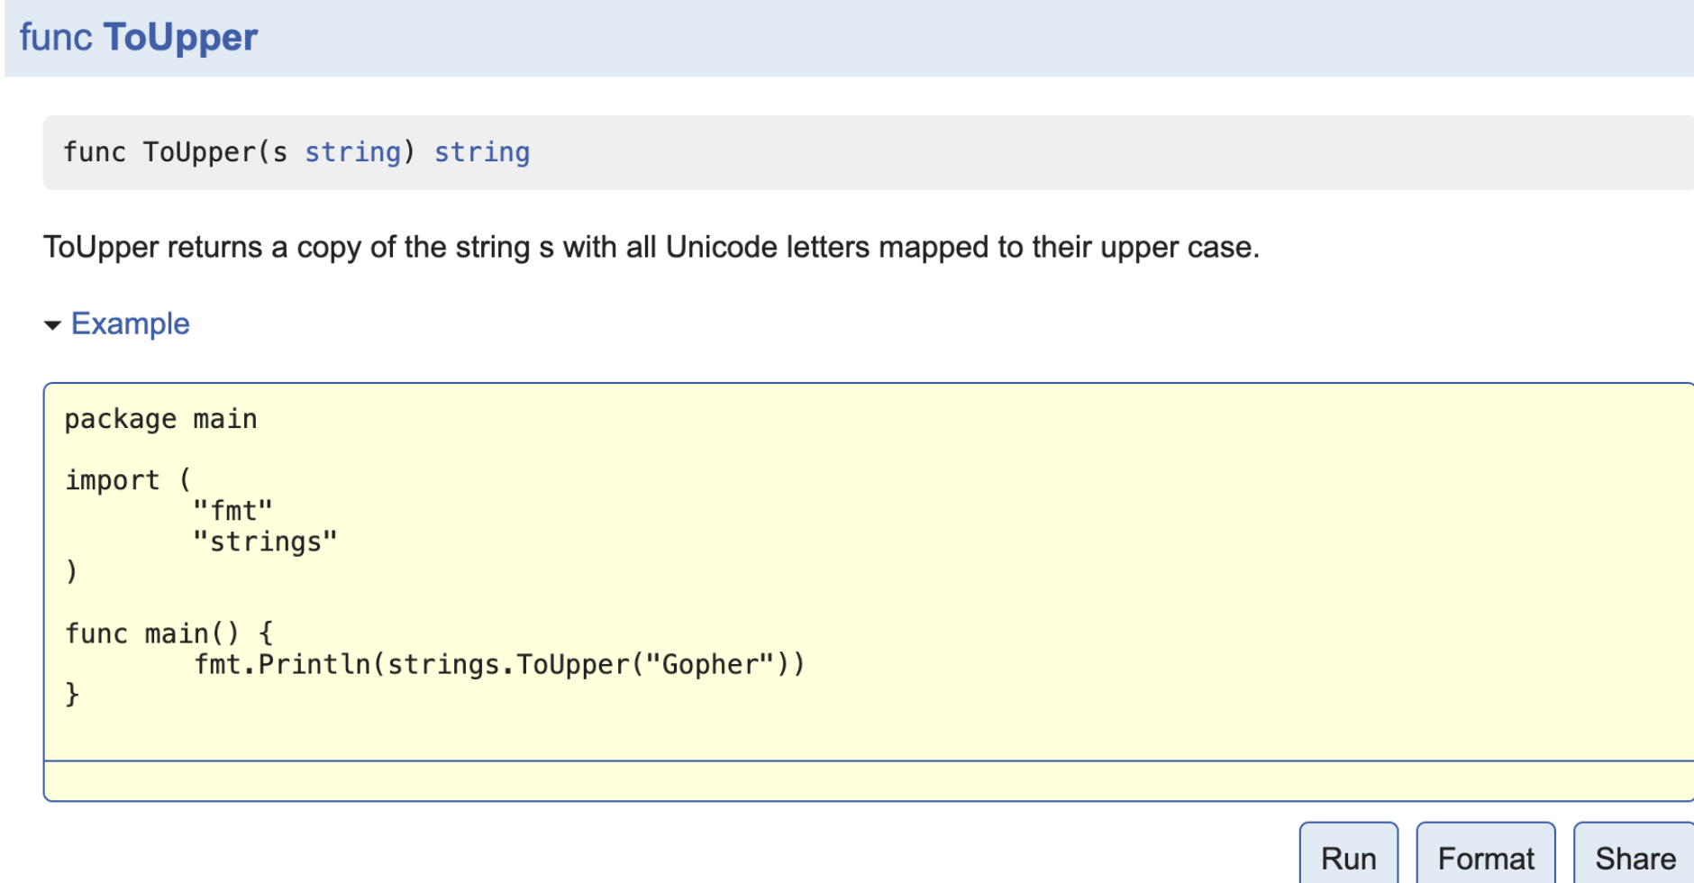Viewport: 1694px width, 883px height.
Task: Click the ToUpper description paragraph
Action: (x=651, y=247)
